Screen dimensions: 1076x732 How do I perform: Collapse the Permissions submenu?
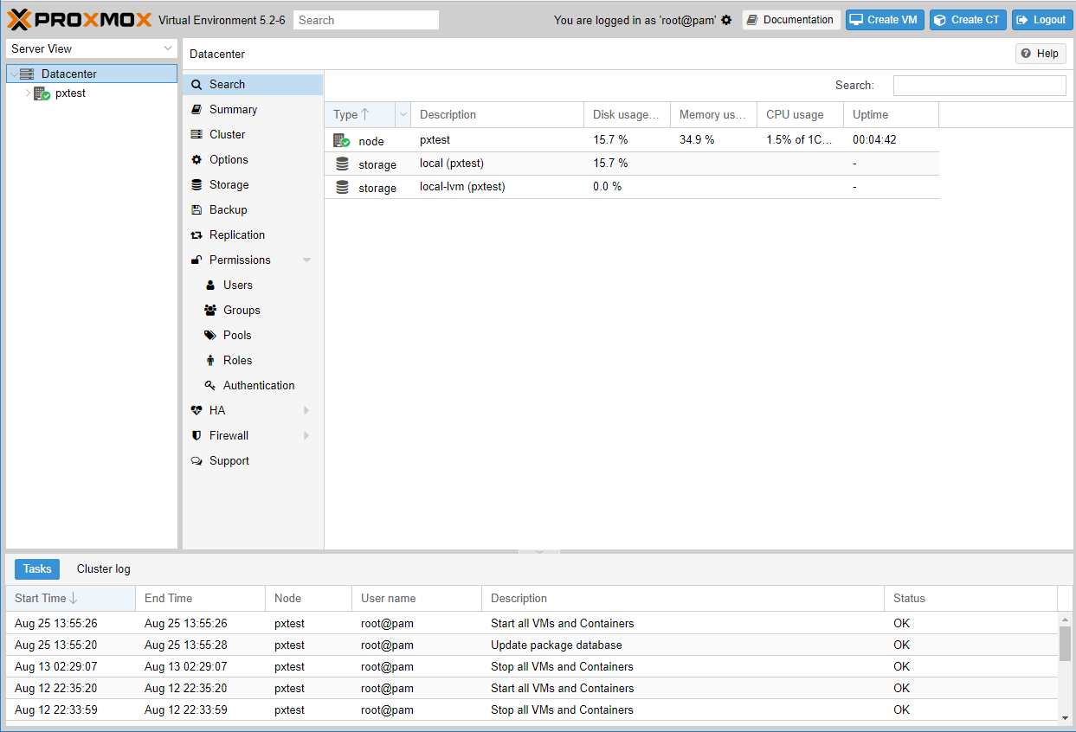pyautogui.click(x=306, y=260)
